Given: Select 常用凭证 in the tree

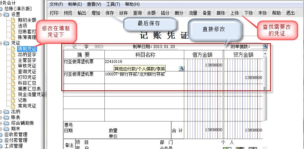Looking at the screenshot, I should [27, 106].
